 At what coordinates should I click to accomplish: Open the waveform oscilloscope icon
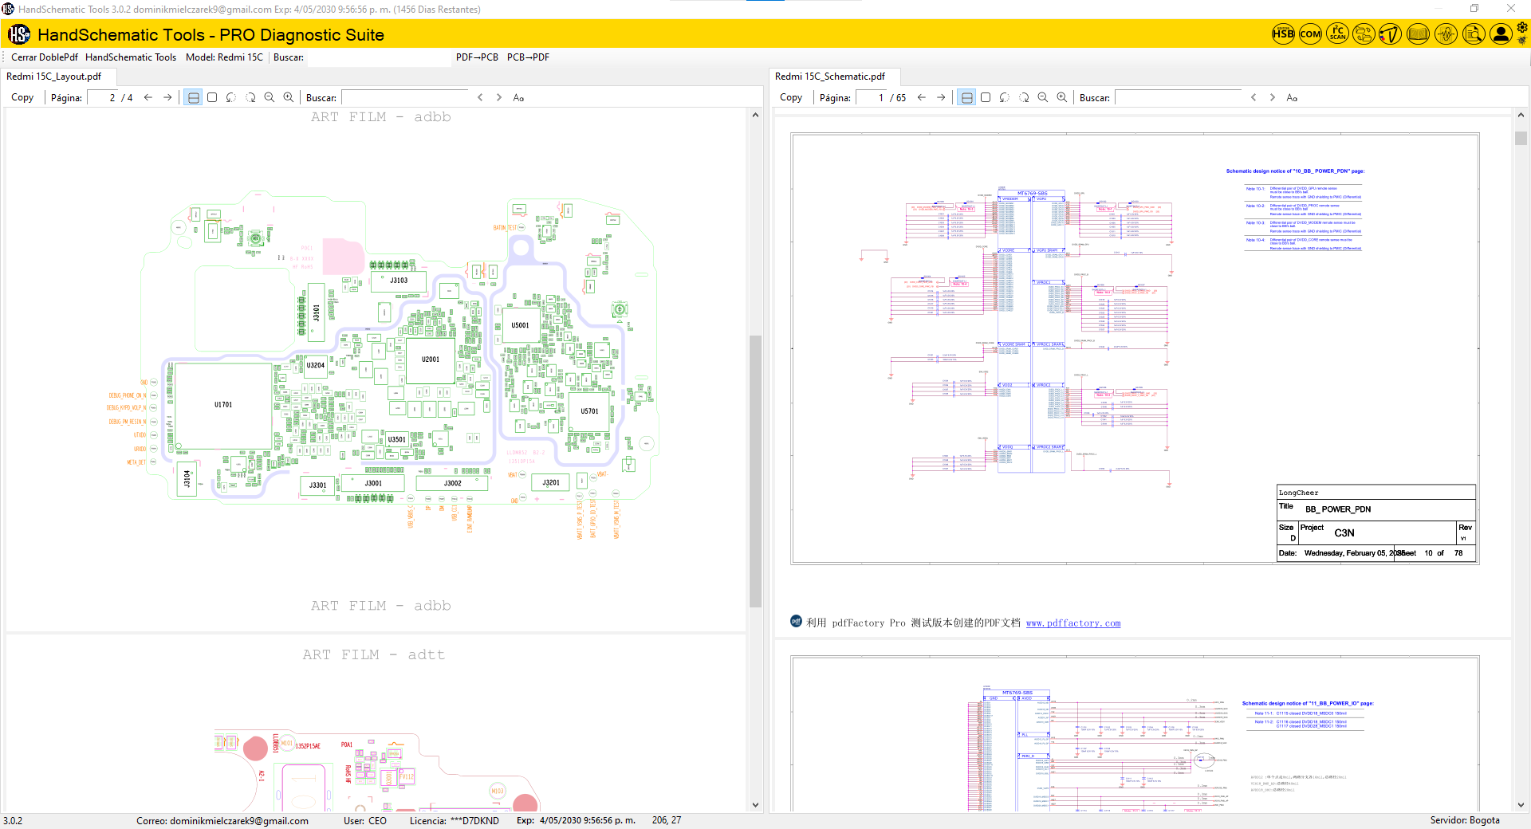1446,34
